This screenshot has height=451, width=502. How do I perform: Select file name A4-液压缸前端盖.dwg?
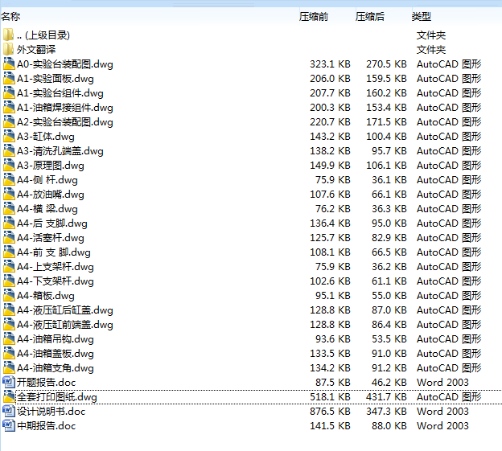click(65, 324)
